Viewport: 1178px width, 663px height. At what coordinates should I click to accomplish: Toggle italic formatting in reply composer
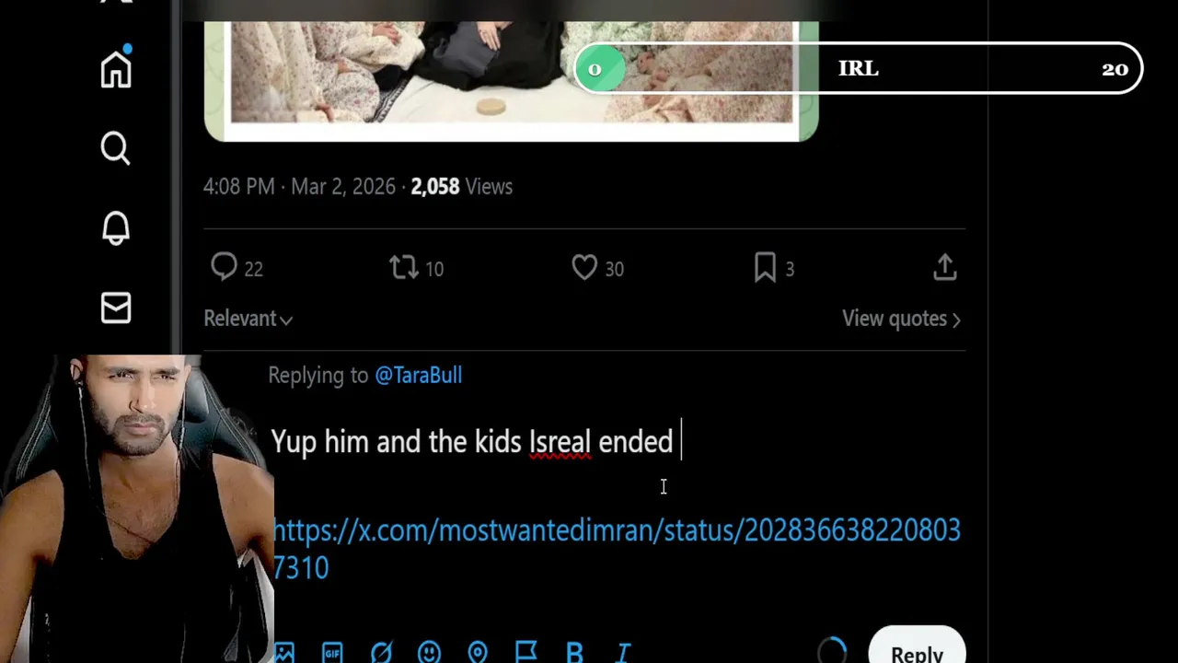tap(623, 653)
